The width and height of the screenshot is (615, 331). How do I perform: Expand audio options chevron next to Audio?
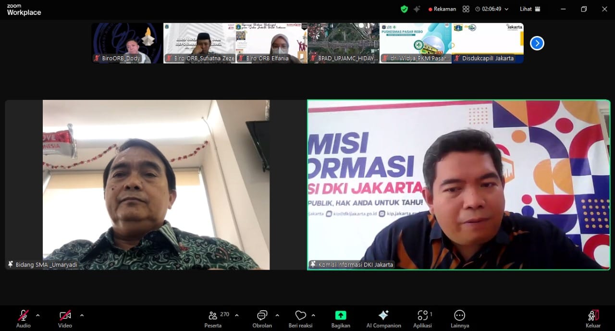tap(38, 316)
